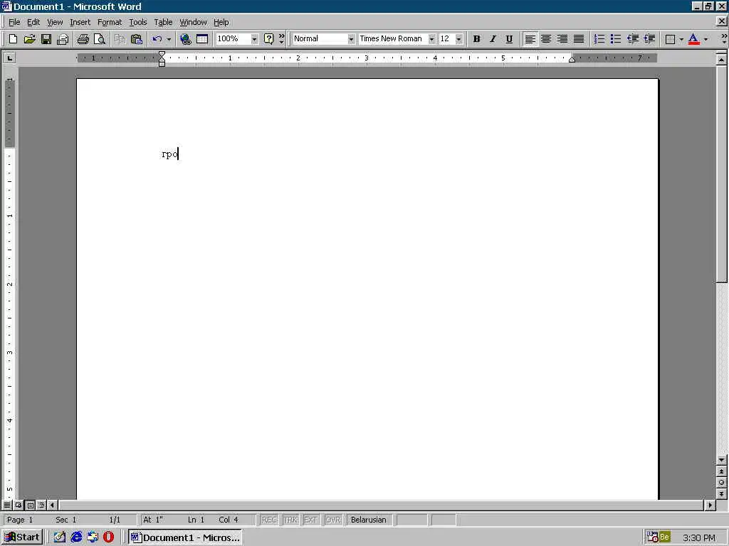The height and width of the screenshot is (546, 729).
Task: Set Align Left paragraph alignment
Action: pos(530,39)
